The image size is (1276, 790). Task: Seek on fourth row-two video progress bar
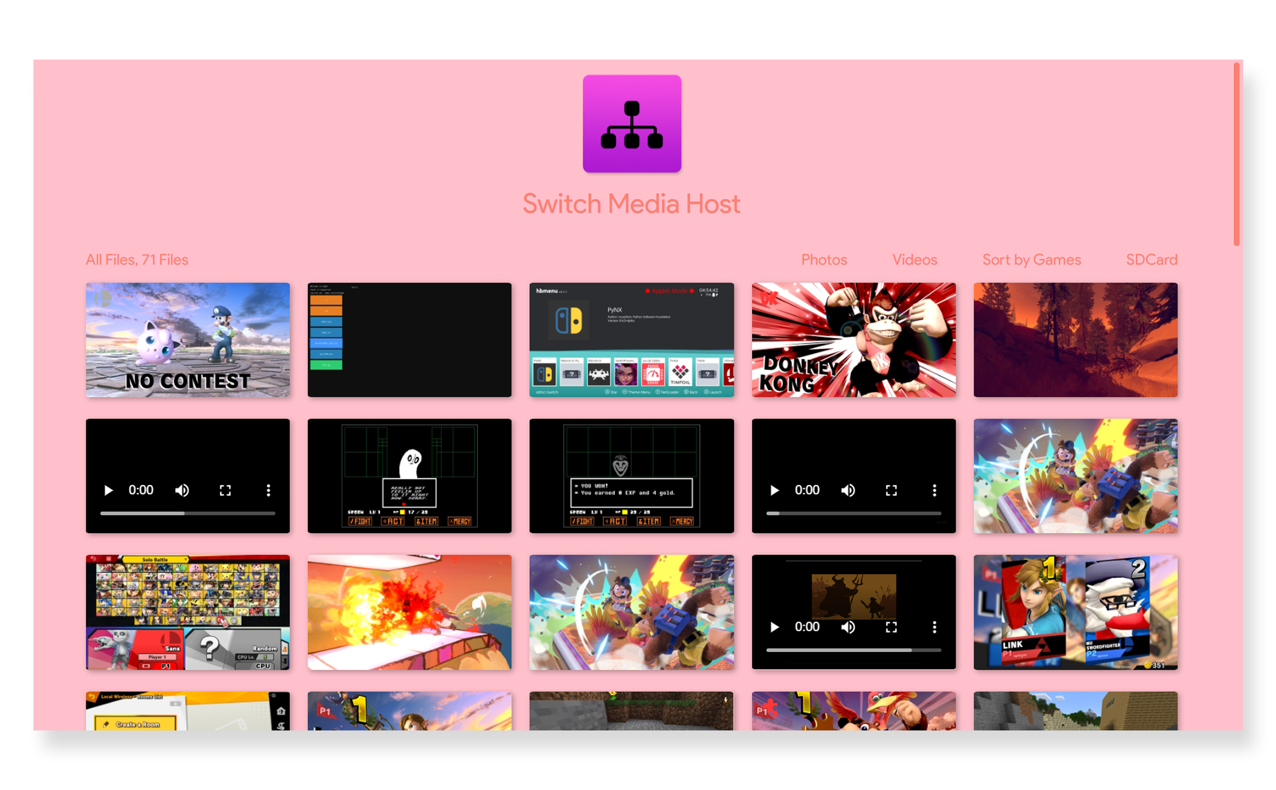[854, 513]
